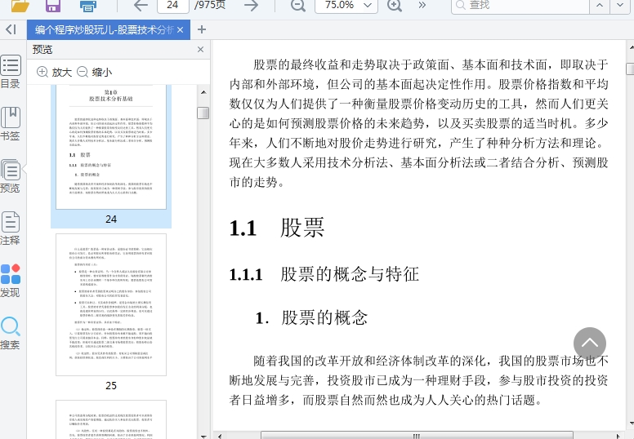Select the 编个程序炒股玩儿 document tab
The height and width of the screenshot is (439, 634).
[x=109, y=30]
